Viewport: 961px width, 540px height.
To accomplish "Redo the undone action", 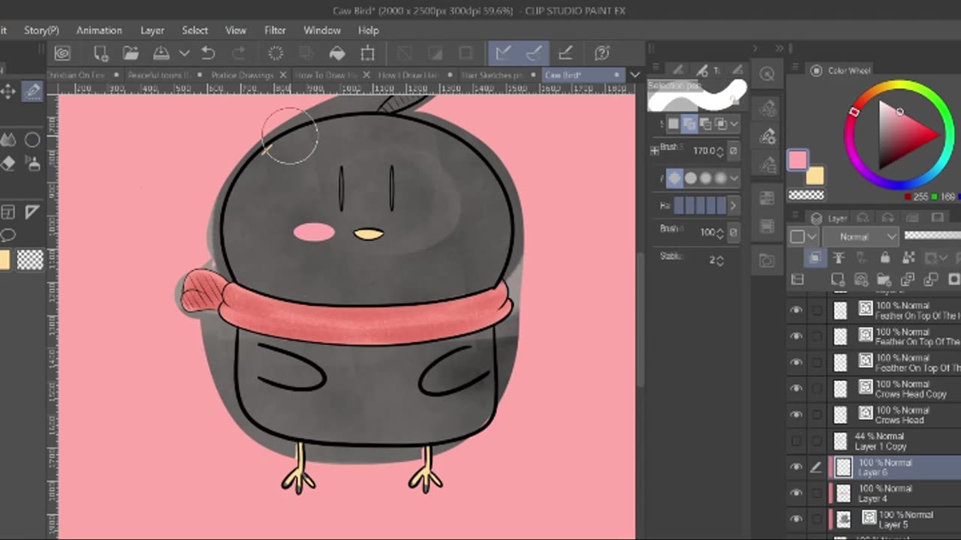I will click(239, 53).
